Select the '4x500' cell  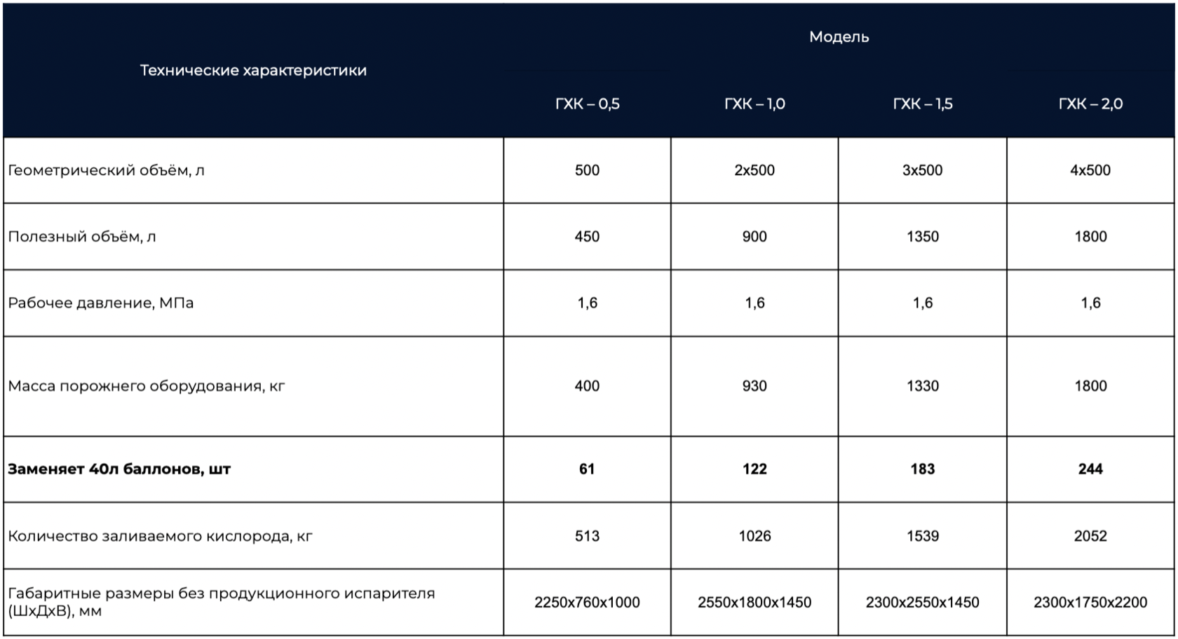(x=1090, y=170)
